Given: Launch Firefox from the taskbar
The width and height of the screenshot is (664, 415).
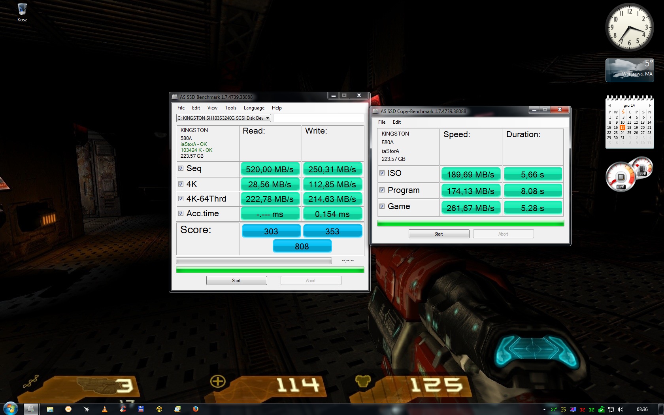Looking at the screenshot, I should [x=196, y=409].
